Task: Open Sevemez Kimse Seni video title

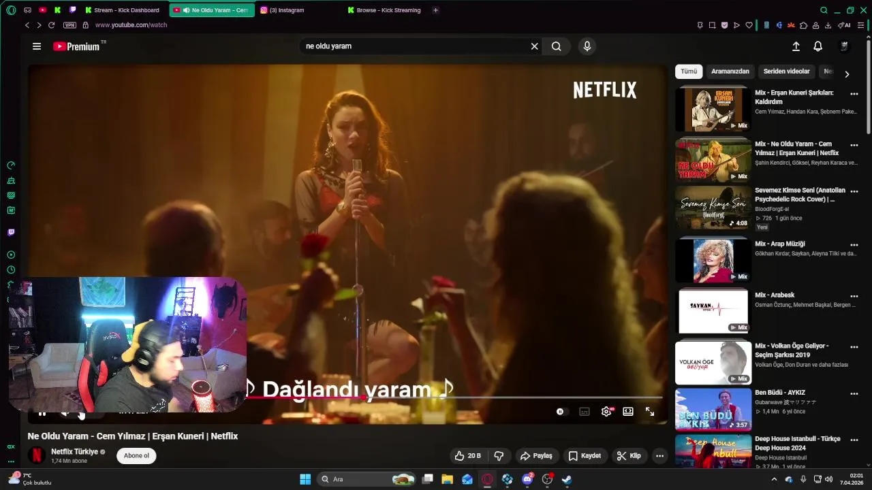Action: pos(800,195)
